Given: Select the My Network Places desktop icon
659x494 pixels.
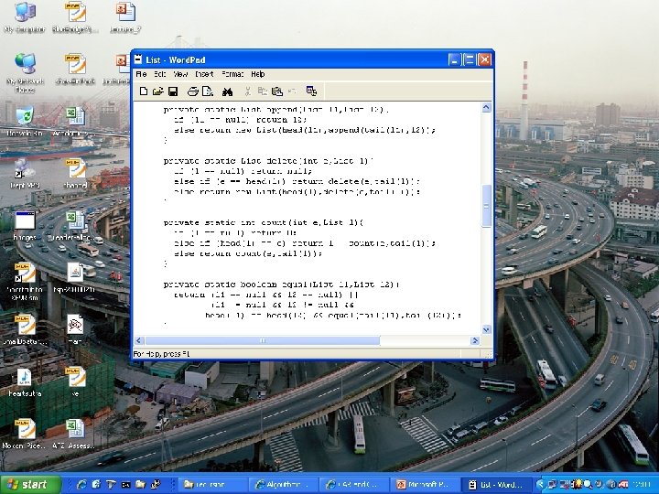Looking at the screenshot, I should tap(25, 72).
